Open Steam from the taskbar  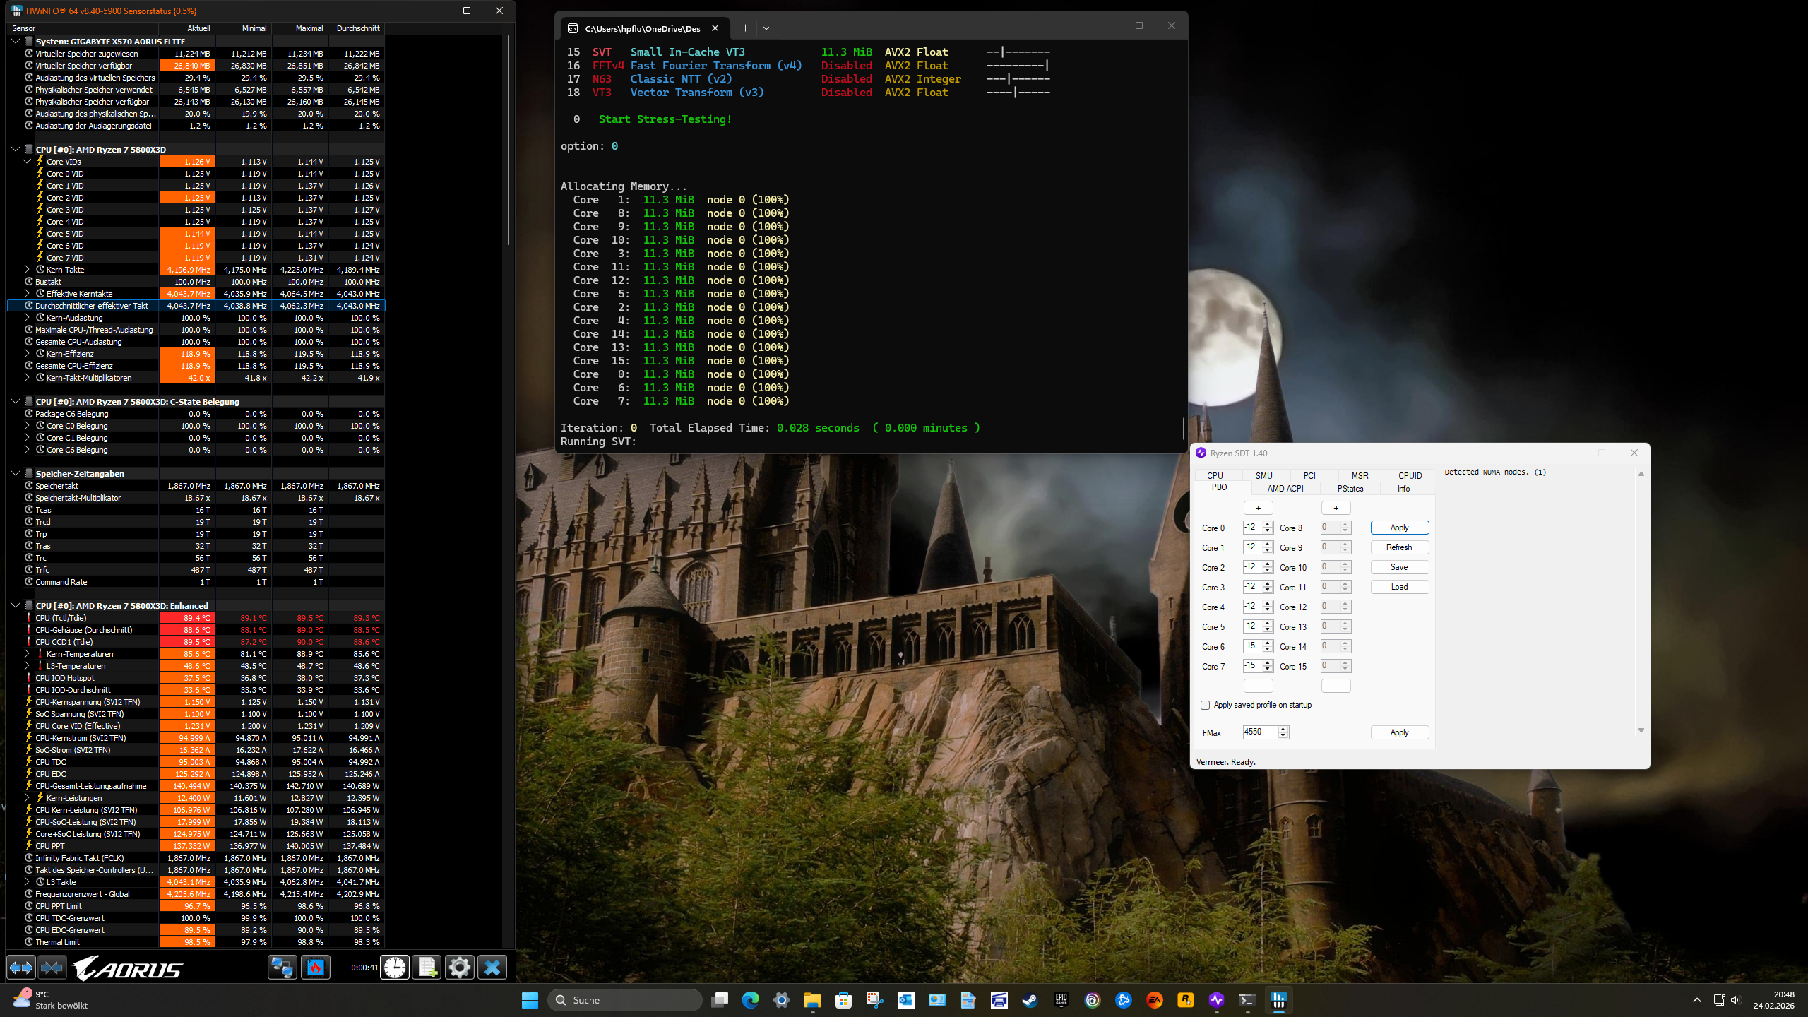(1030, 1000)
